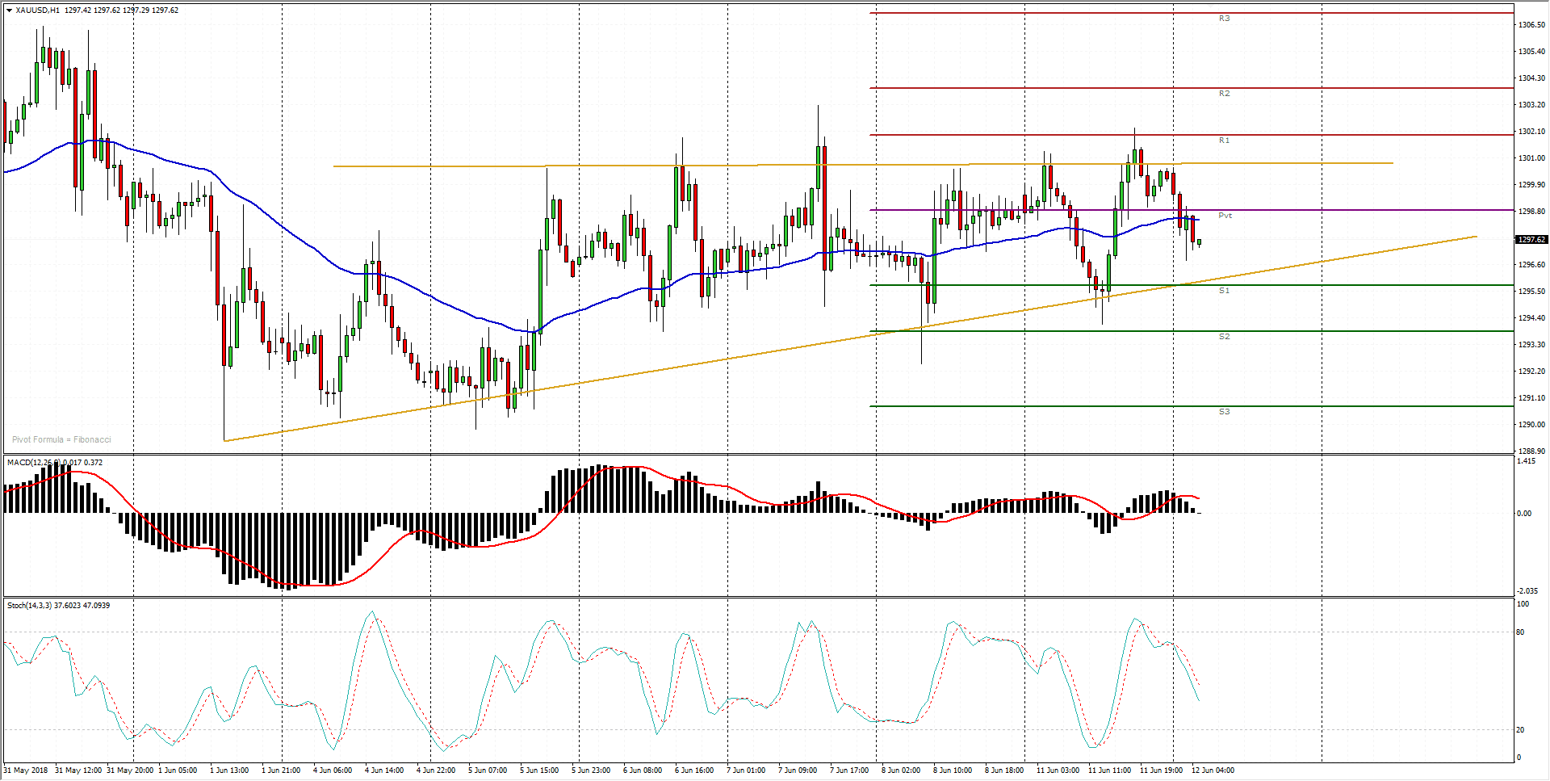Click the MACD scale 0.00 label
The image size is (1550, 781).
(x=1523, y=514)
